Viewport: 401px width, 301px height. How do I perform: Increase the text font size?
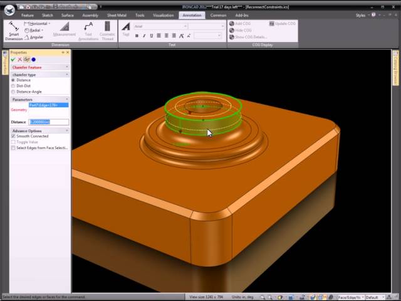pyautogui.click(x=181, y=36)
